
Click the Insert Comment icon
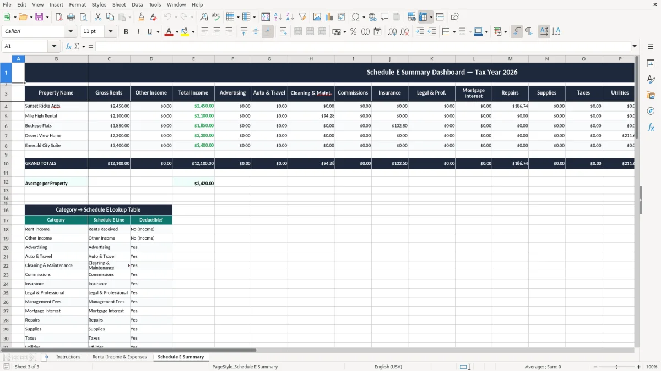pyautogui.click(x=384, y=17)
